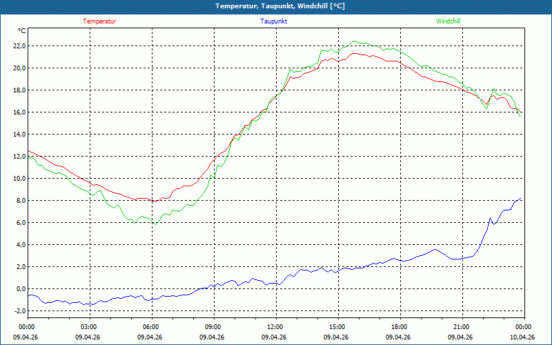Click the '-2,0' y-axis value
This screenshot has width=552, height=345.
coord(20,311)
